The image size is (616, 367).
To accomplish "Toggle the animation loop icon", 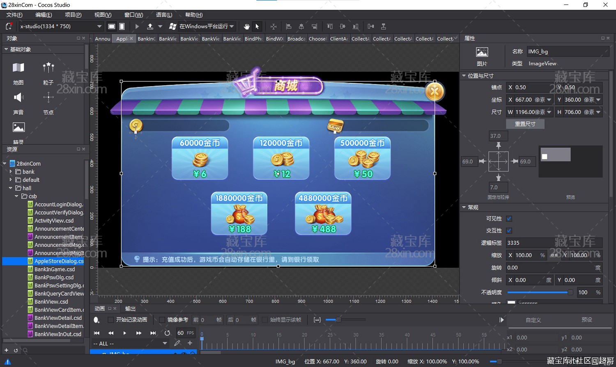I will point(167,333).
